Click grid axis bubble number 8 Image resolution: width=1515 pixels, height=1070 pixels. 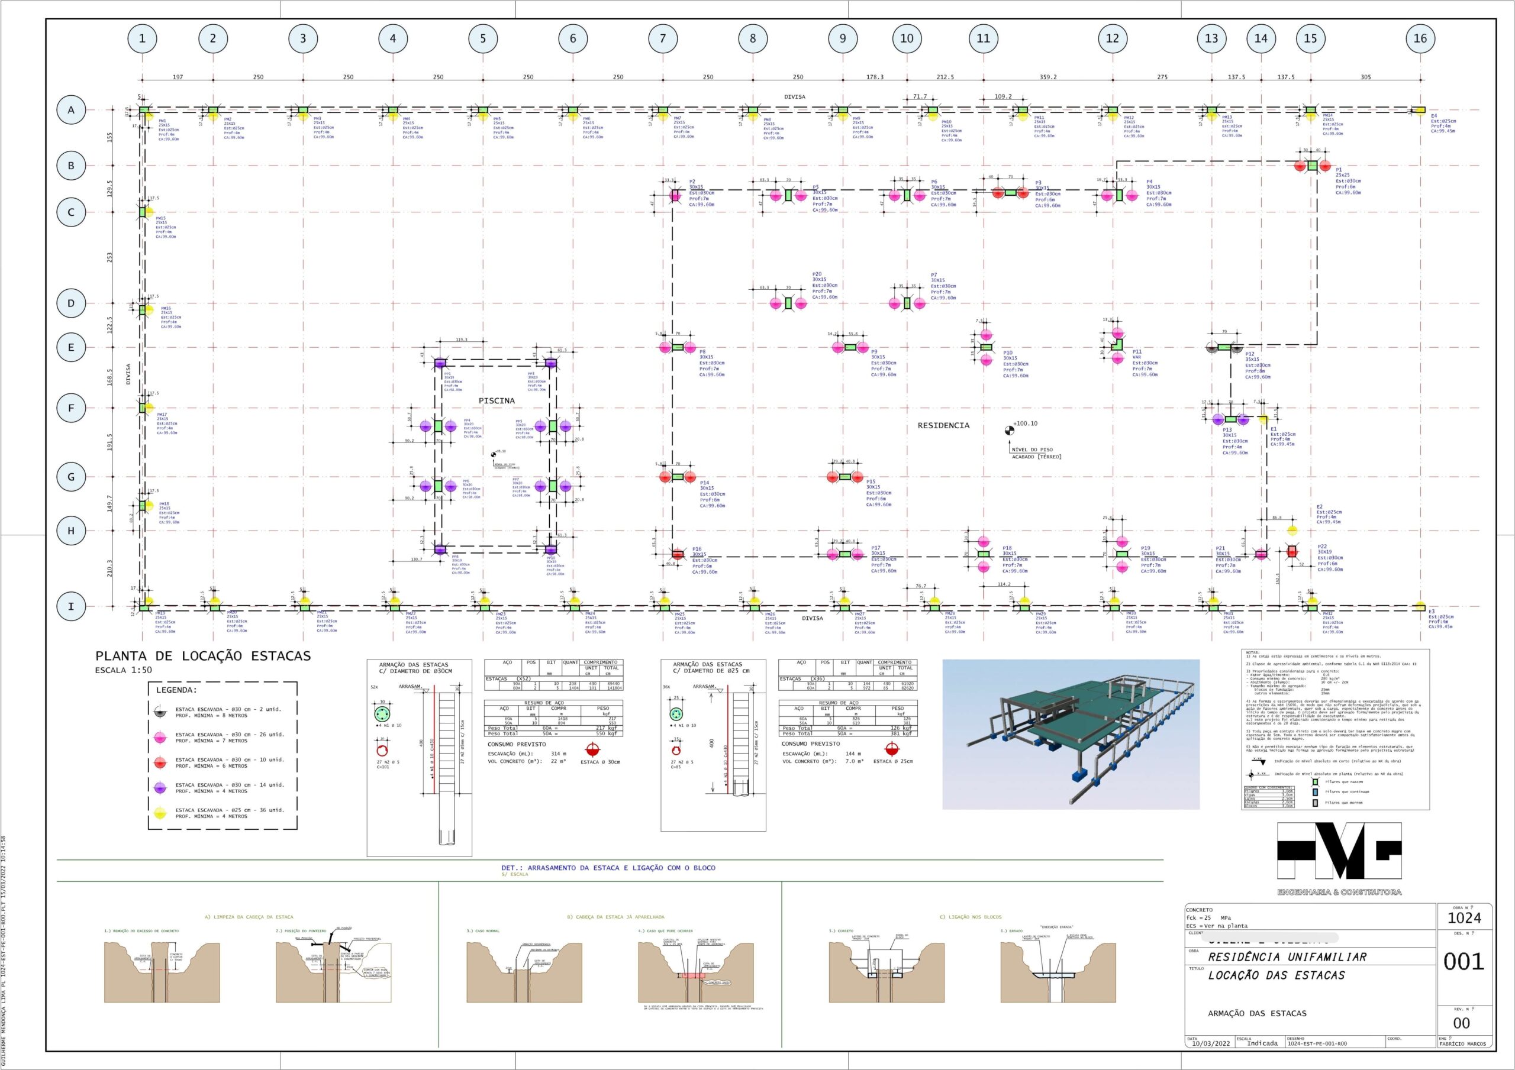[x=753, y=38]
